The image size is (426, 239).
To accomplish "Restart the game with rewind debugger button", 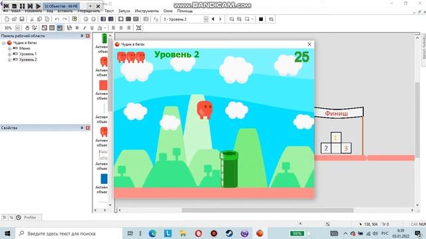I will coord(6,6).
